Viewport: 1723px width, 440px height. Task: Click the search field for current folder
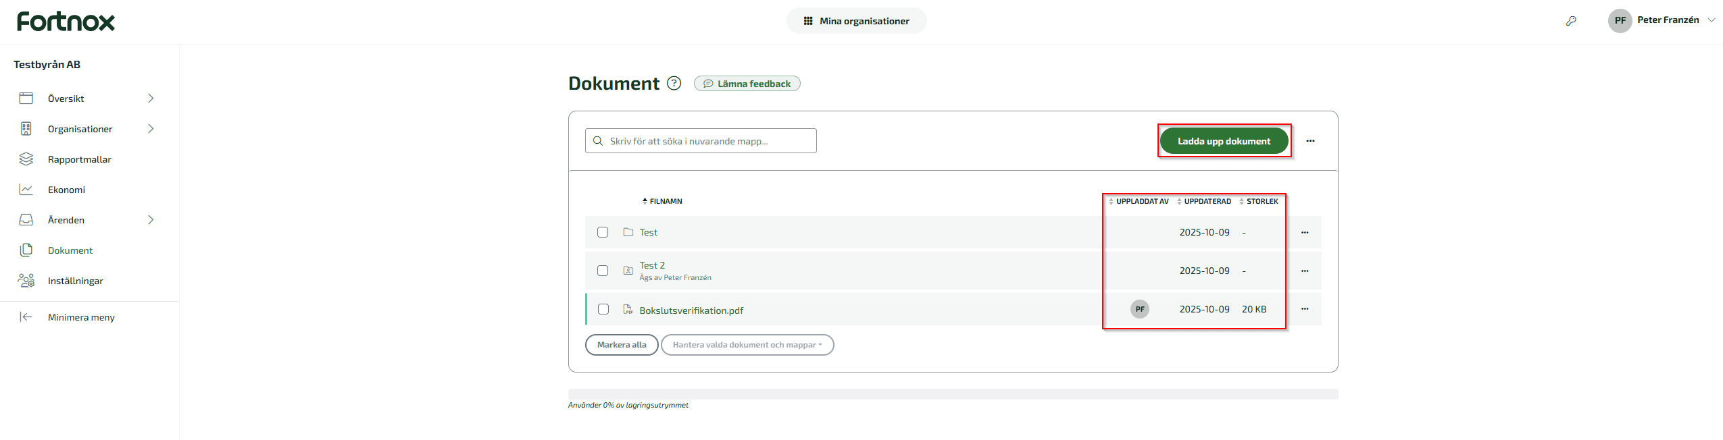701,141
